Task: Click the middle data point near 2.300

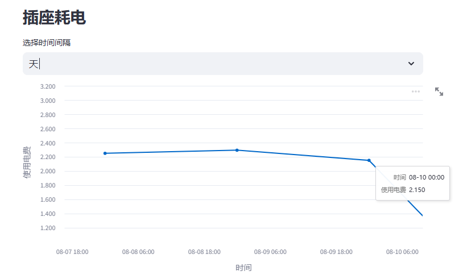Action: pyautogui.click(x=237, y=150)
